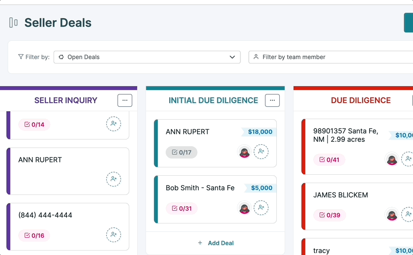413x255 pixels.
Task: Click the Seller Deals page title
Action: (58, 23)
